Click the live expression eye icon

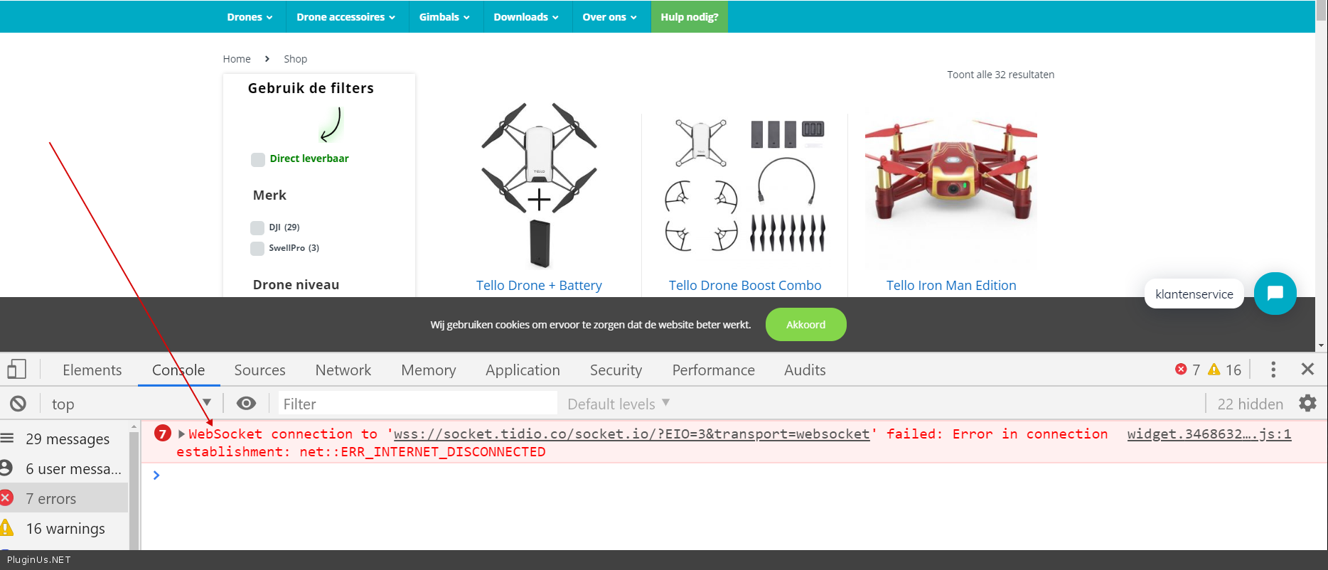tap(246, 404)
